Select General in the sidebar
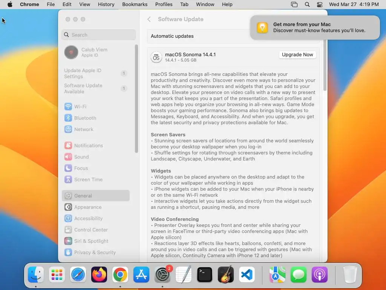This screenshot has height=290, width=386. coord(95,196)
